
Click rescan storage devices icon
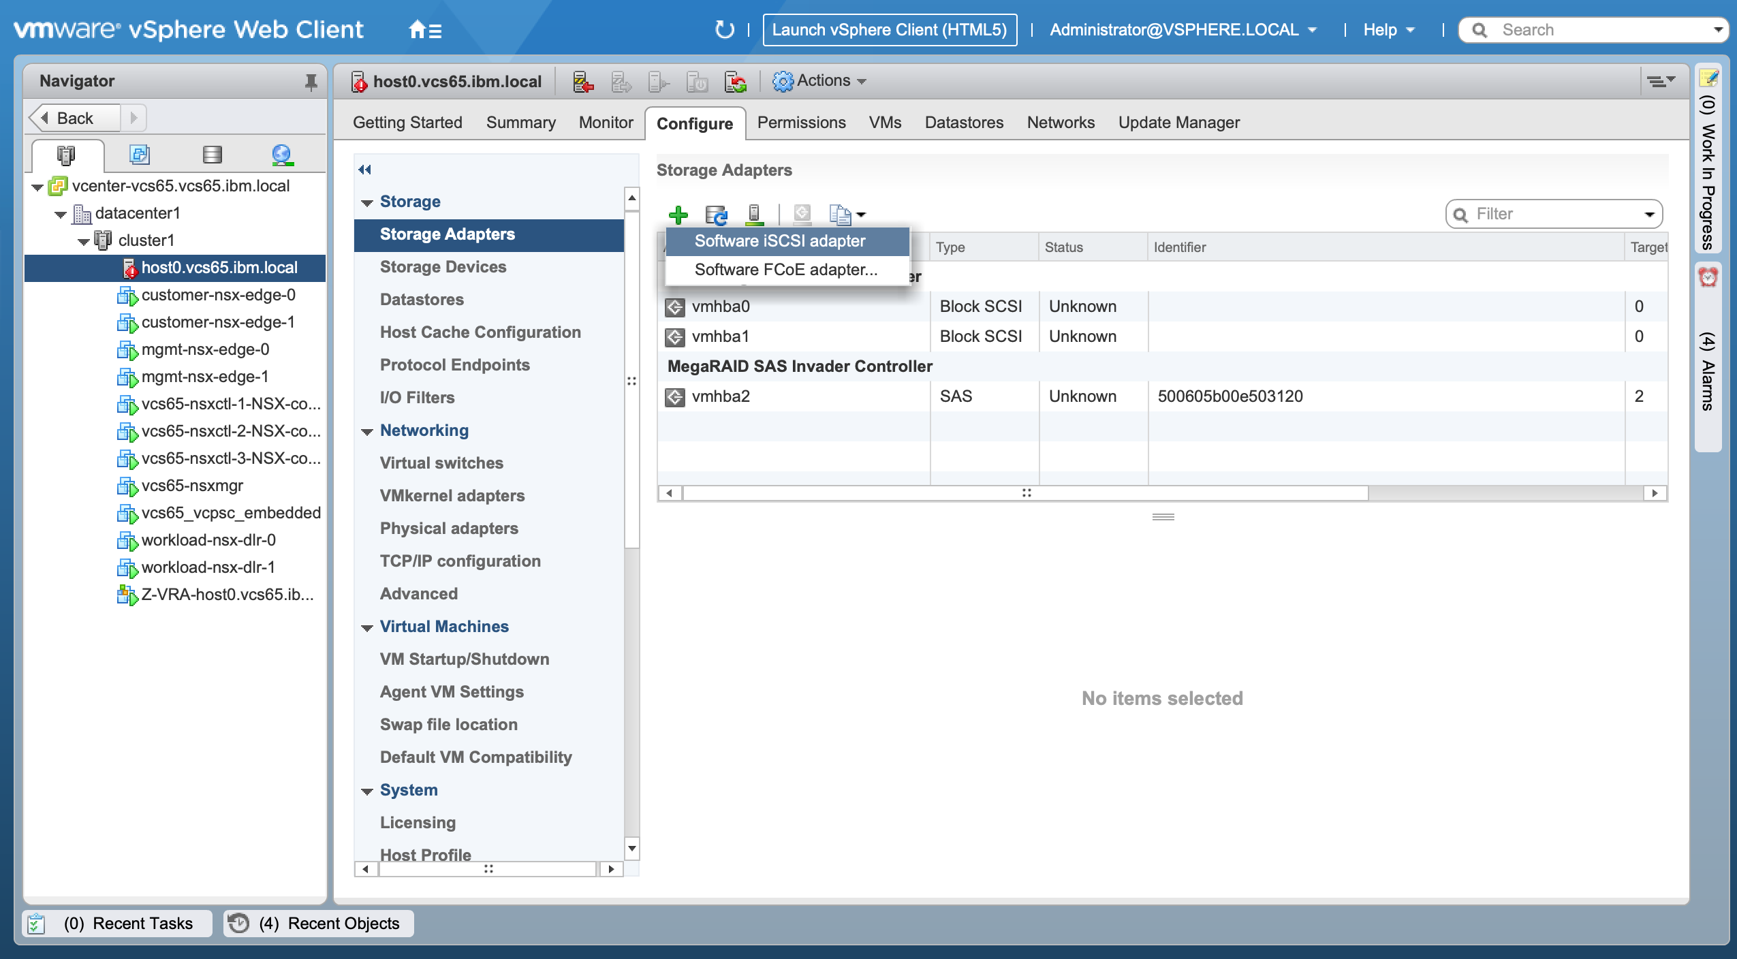pos(754,215)
